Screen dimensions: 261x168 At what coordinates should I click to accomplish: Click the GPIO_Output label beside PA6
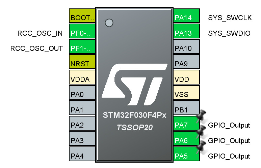229,141
